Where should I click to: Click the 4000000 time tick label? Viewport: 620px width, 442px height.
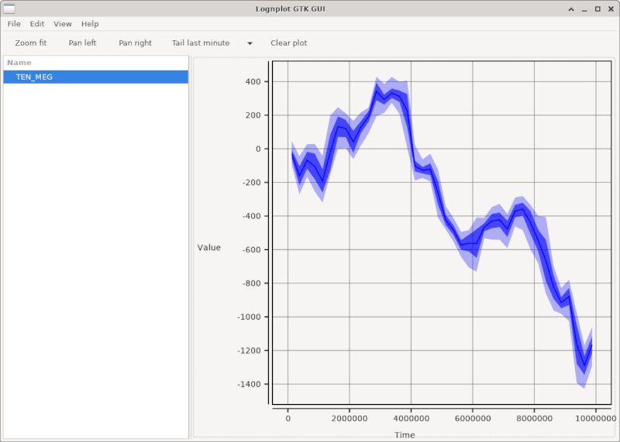[411, 418]
